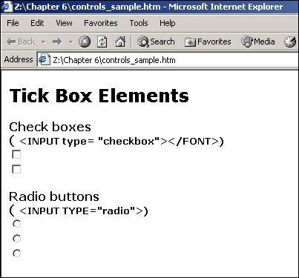Tick the second checkbox
299x278 pixels.
pyautogui.click(x=16, y=169)
